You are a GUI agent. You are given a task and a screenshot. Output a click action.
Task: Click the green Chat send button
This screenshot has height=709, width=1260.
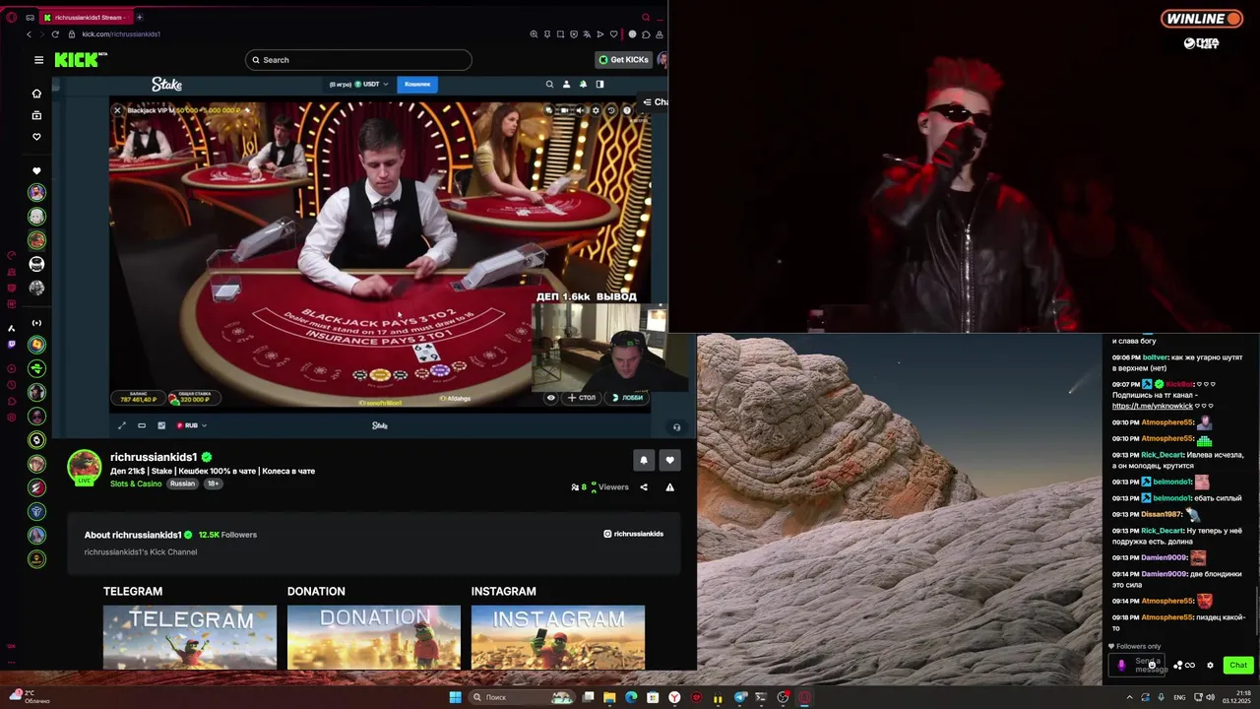pyautogui.click(x=1238, y=665)
